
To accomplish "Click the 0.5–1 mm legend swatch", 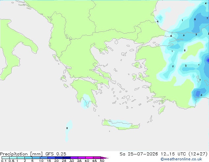I will [x=13, y=158].
